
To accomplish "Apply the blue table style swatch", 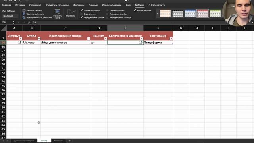I will click(x=190, y=13).
